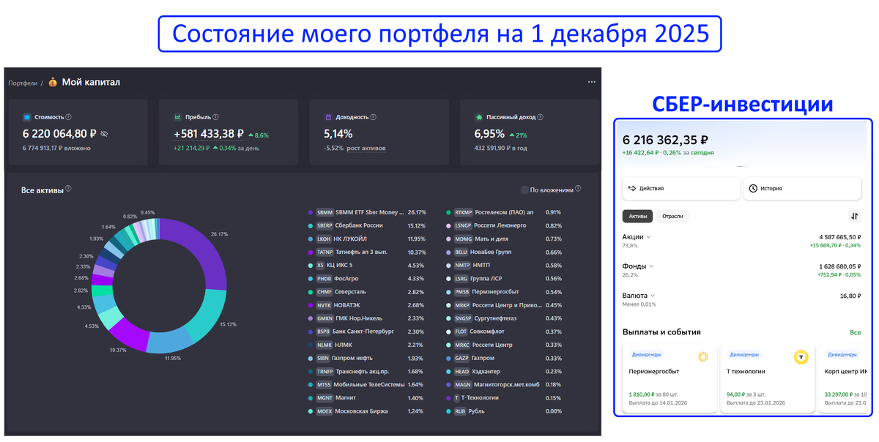Click the MOEX ticker badge

tap(324, 411)
